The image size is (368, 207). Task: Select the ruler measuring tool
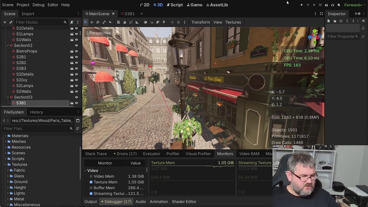137,22
